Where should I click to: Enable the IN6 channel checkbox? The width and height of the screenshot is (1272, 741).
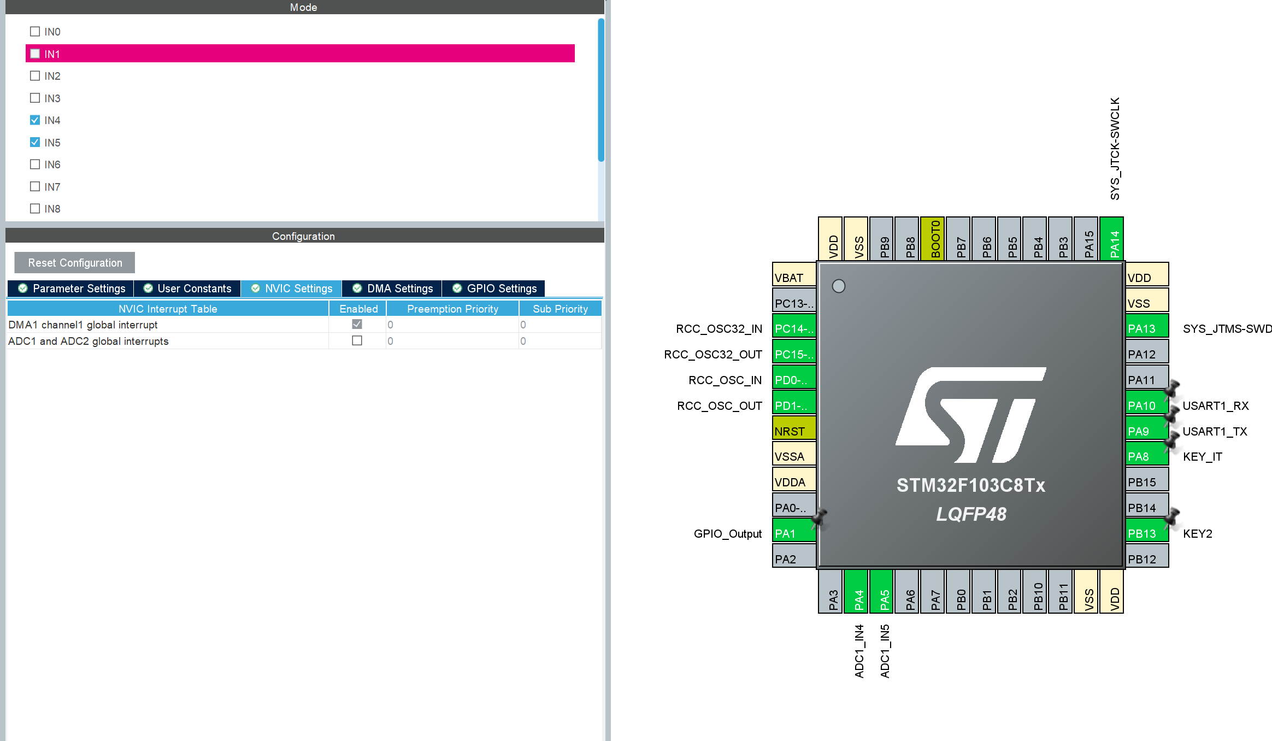(x=35, y=164)
